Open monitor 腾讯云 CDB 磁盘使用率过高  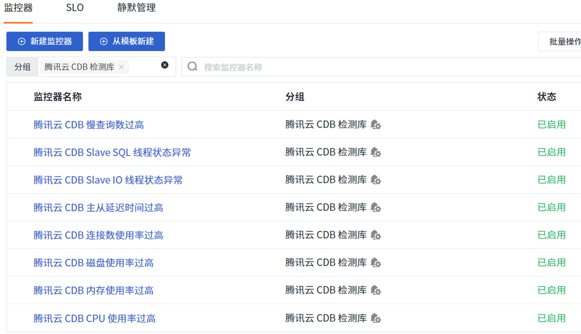coord(93,263)
